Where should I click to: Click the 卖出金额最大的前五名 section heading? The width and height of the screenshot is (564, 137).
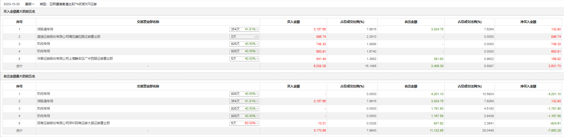tap(19, 76)
